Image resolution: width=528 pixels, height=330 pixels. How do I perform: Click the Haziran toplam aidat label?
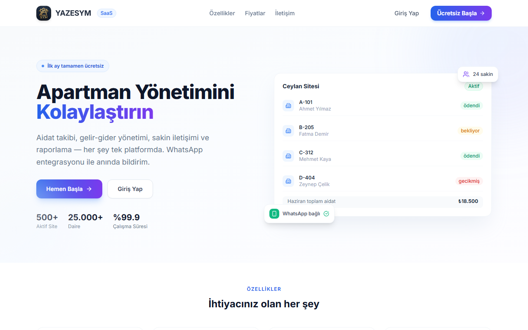click(x=311, y=201)
